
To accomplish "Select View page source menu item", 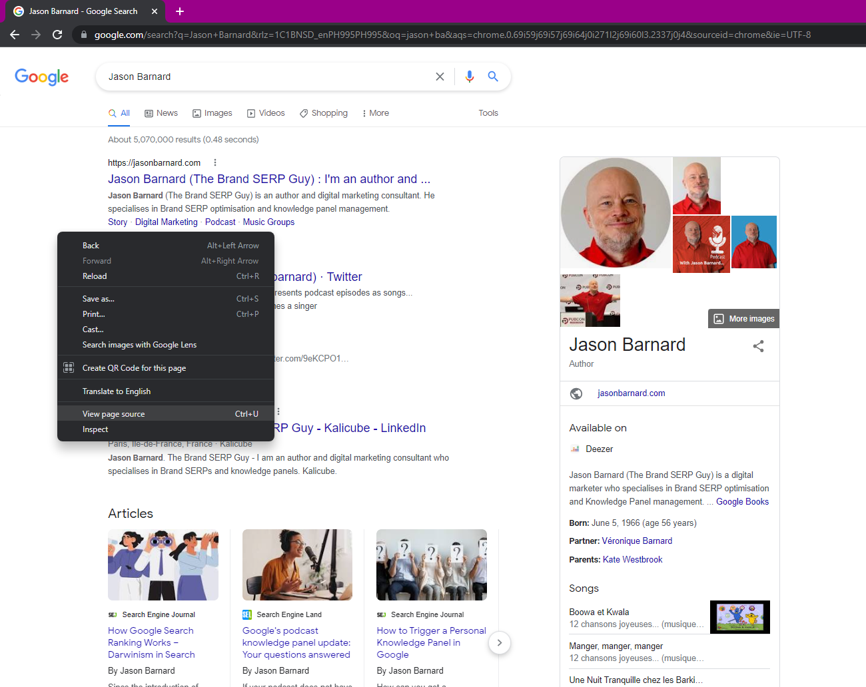I will 166,414.
